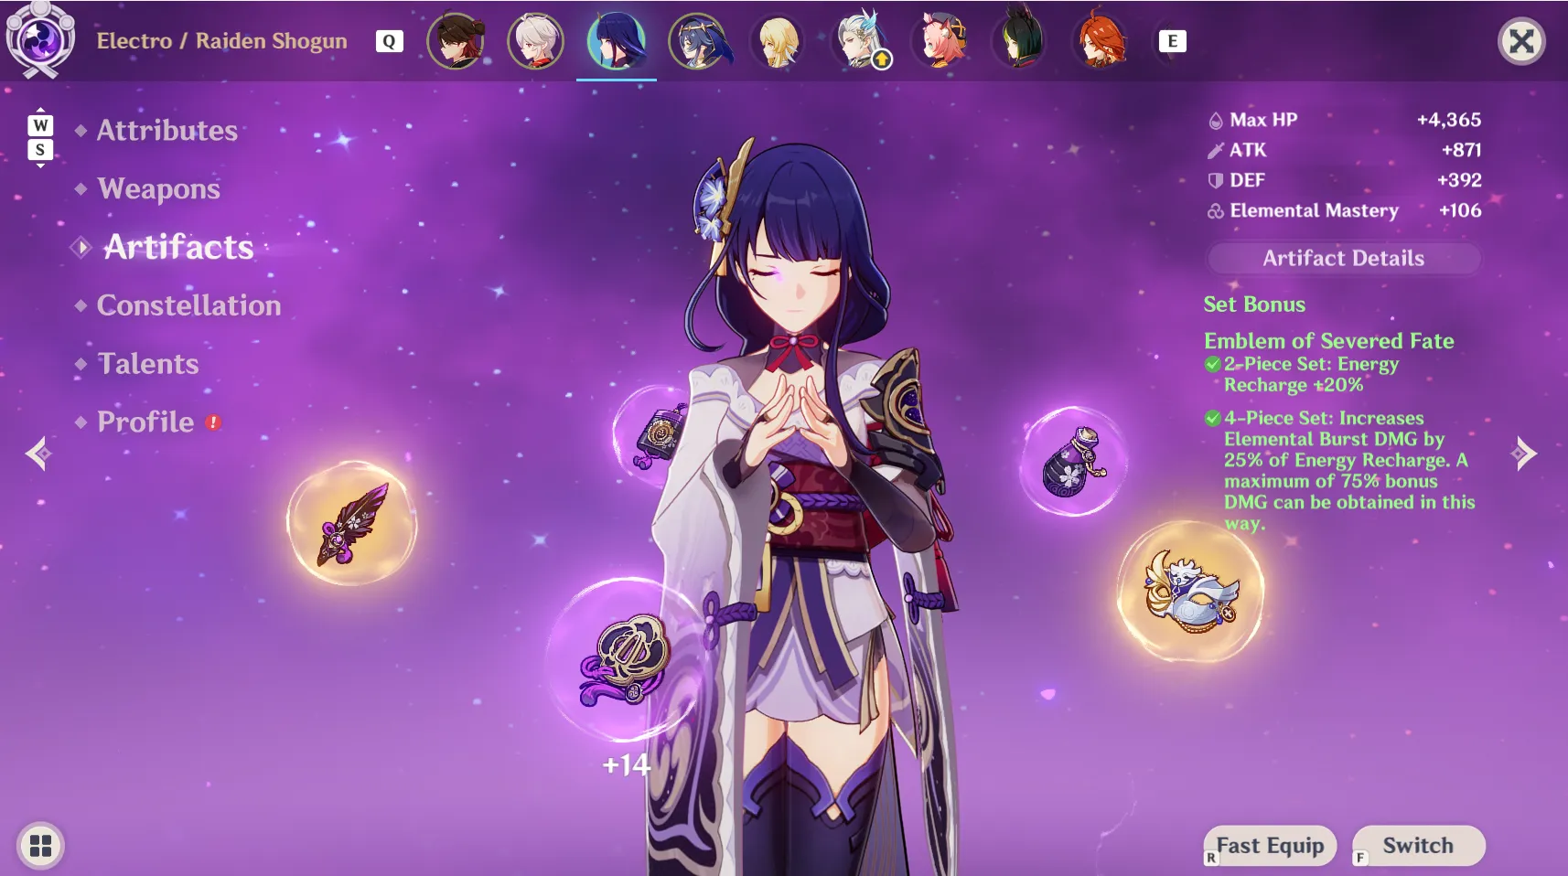
Task: Click the Emblem of Severed Fate set name
Action: tap(1328, 341)
